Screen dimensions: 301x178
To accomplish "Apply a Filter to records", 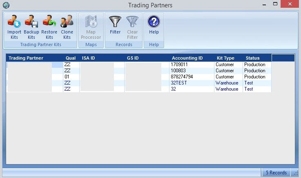I will (x=115, y=25).
